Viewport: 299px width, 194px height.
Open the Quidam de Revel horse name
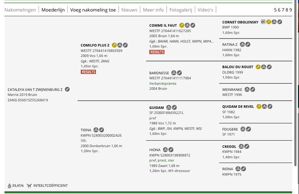point(238,107)
